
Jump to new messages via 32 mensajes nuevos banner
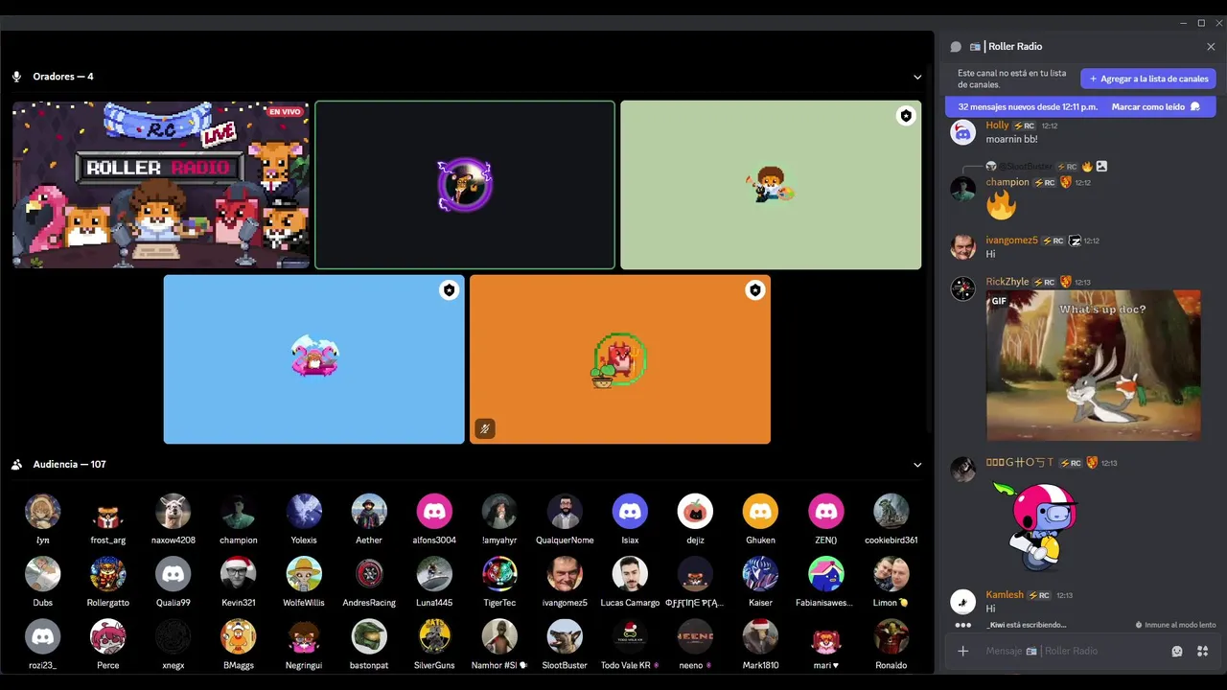[1028, 106]
